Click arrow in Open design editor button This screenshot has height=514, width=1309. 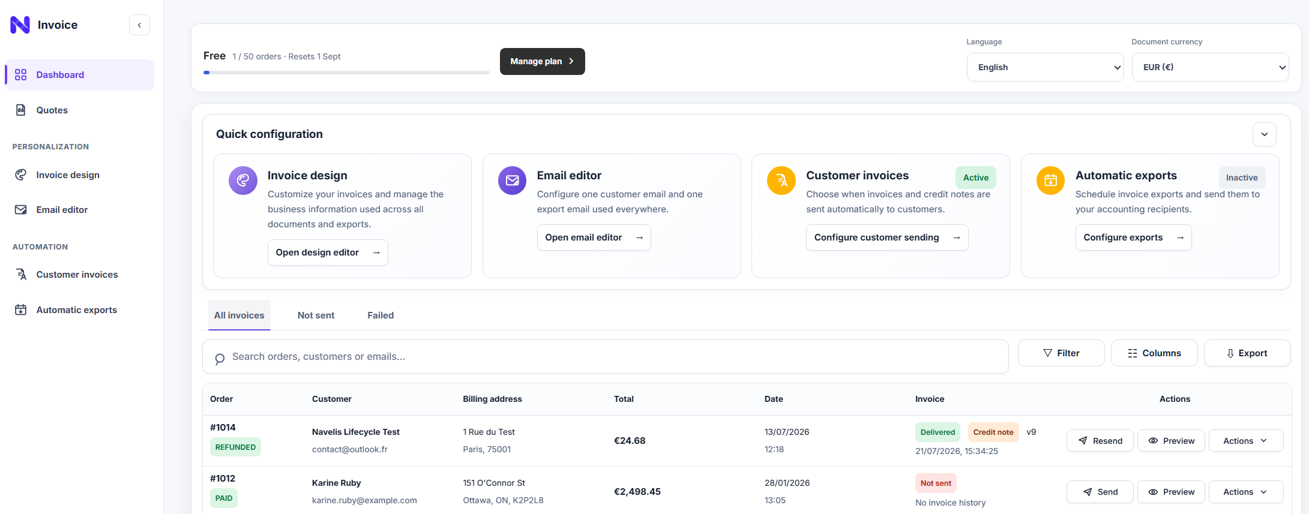point(376,253)
